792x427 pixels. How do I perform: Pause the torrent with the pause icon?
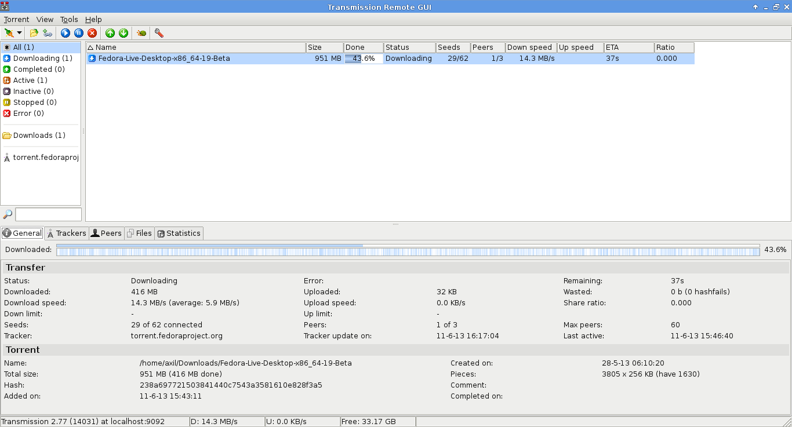(x=79, y=33)
